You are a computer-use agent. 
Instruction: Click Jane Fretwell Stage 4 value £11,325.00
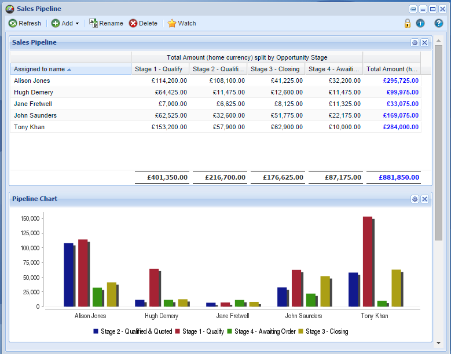click(344, 104)
